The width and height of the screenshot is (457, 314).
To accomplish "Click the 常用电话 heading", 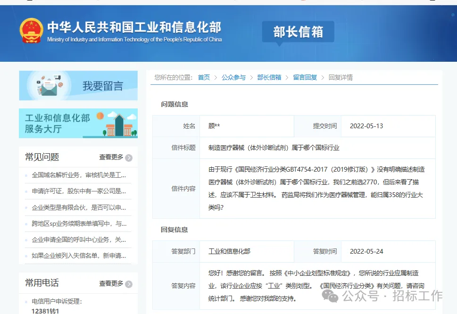I will [42, 283].
